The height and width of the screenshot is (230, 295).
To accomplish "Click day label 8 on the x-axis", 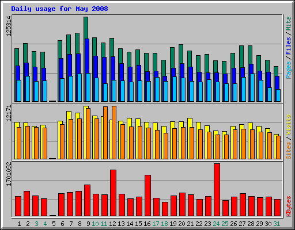I will 80,224.
